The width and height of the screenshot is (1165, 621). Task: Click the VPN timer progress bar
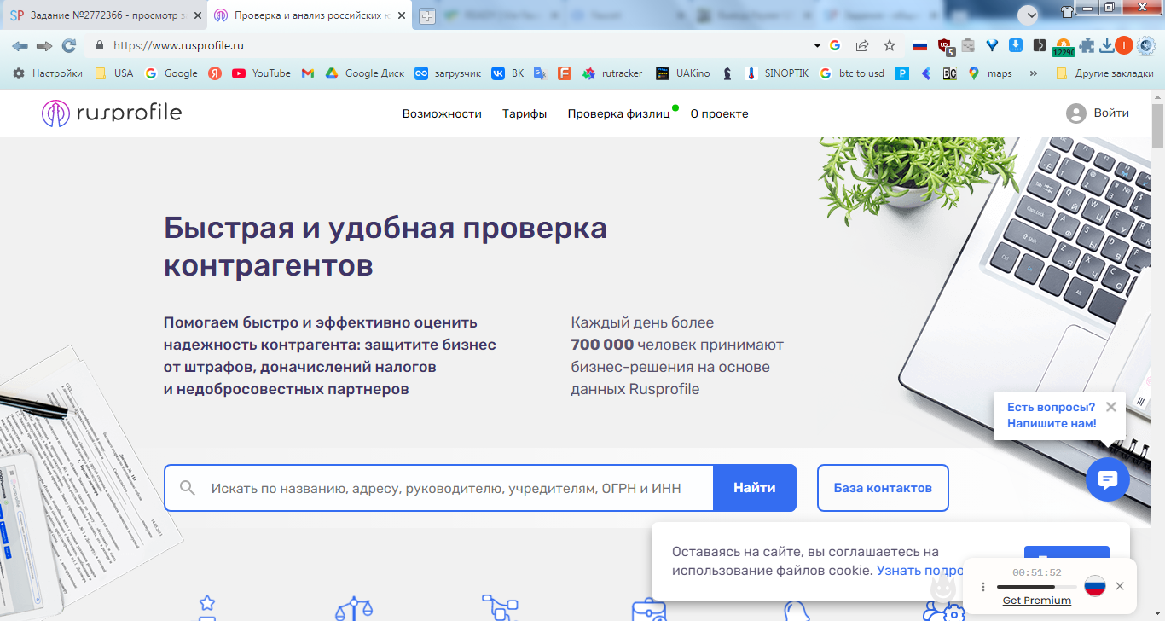(x=1036, y=587)
